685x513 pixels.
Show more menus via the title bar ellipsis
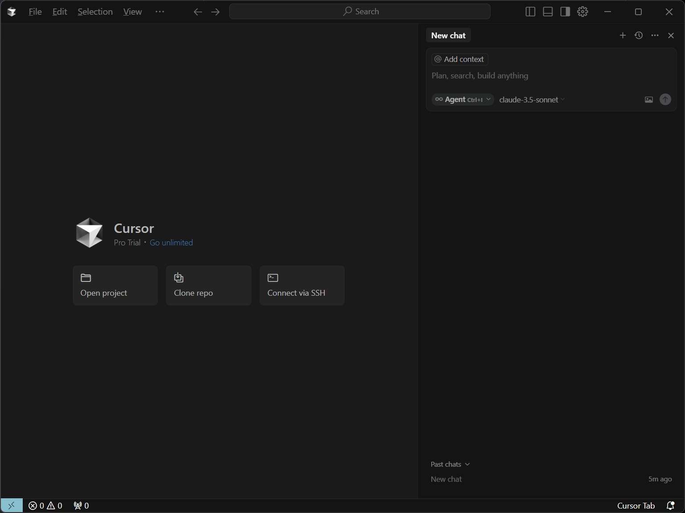click(x=160, y=12)
